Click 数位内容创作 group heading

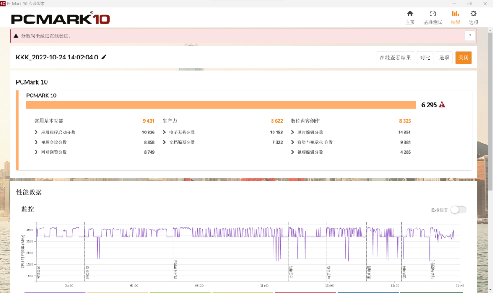point(305,121)
